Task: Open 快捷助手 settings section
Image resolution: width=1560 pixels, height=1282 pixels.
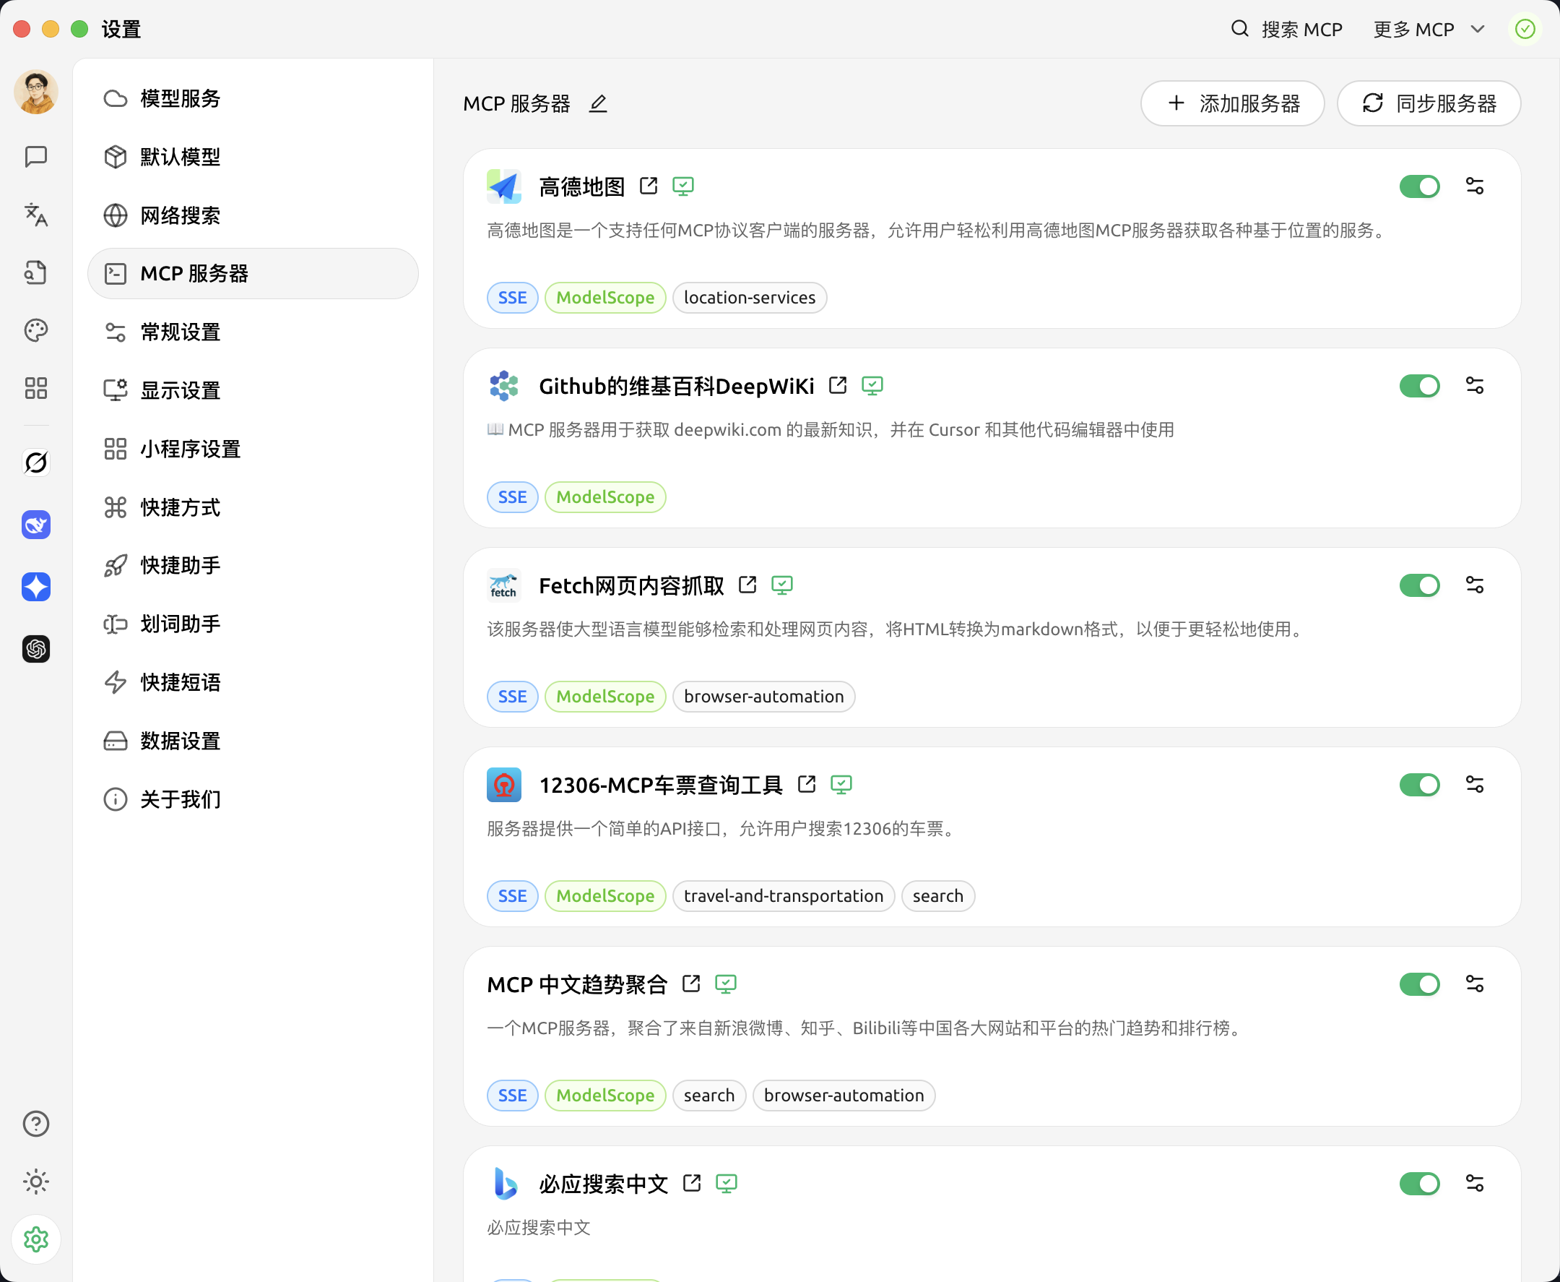Action: coord(252,565)
